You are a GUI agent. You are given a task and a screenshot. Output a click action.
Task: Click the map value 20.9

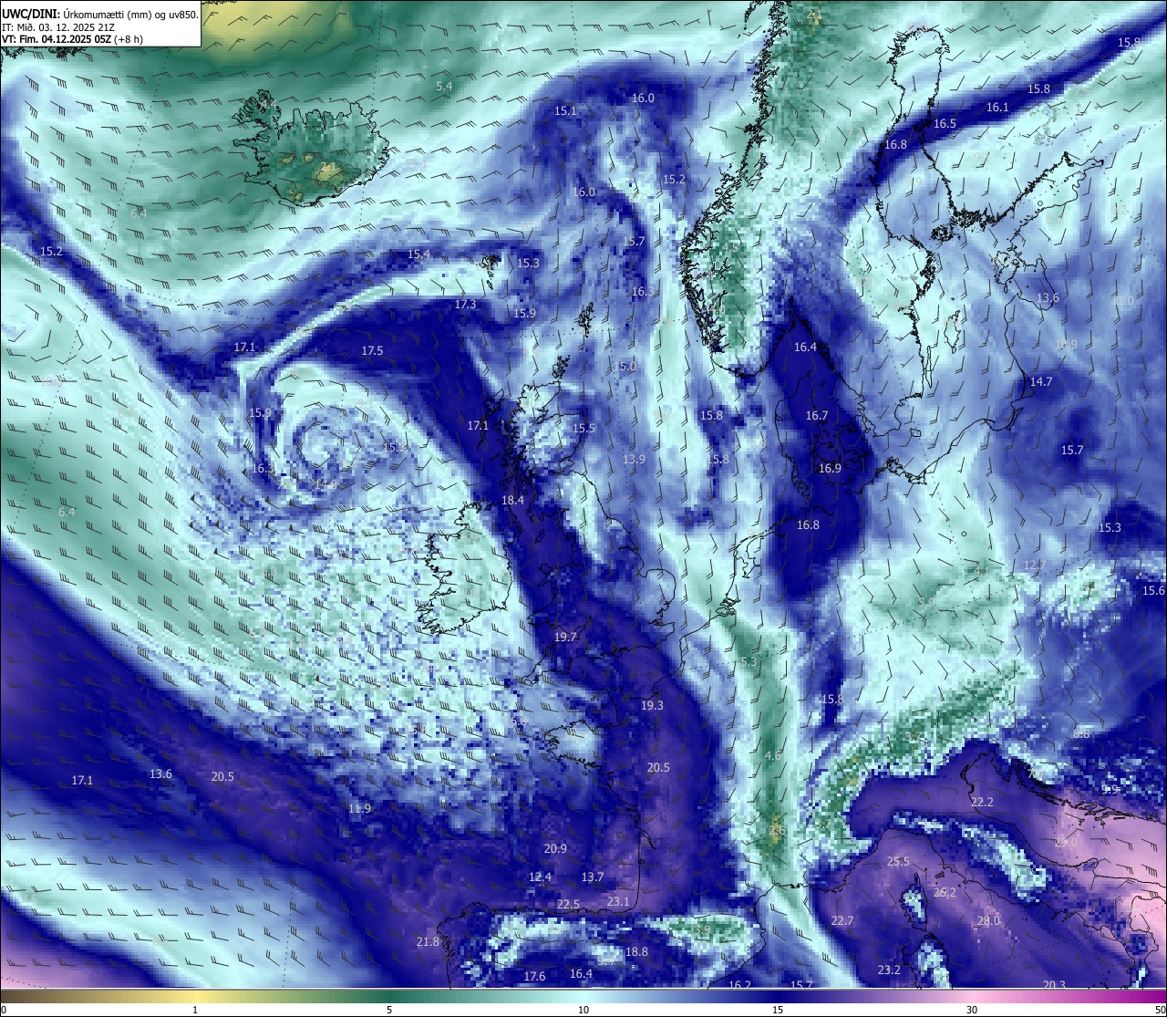click(x=555, y=848)
